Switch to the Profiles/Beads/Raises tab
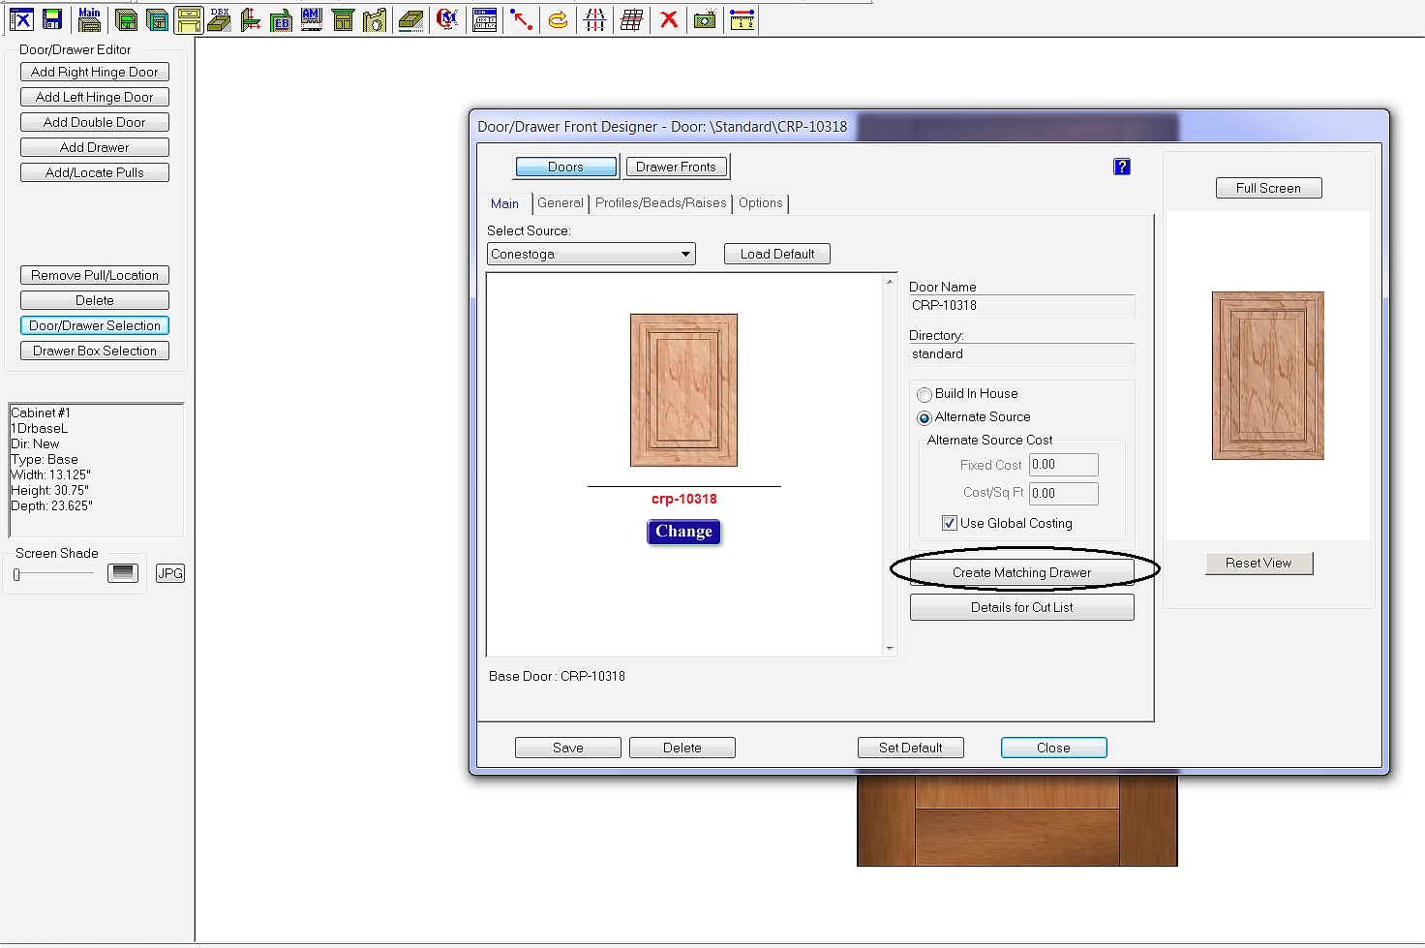Image resolution: width=1425 pixels, height=948 pixels. click(660, 203)
